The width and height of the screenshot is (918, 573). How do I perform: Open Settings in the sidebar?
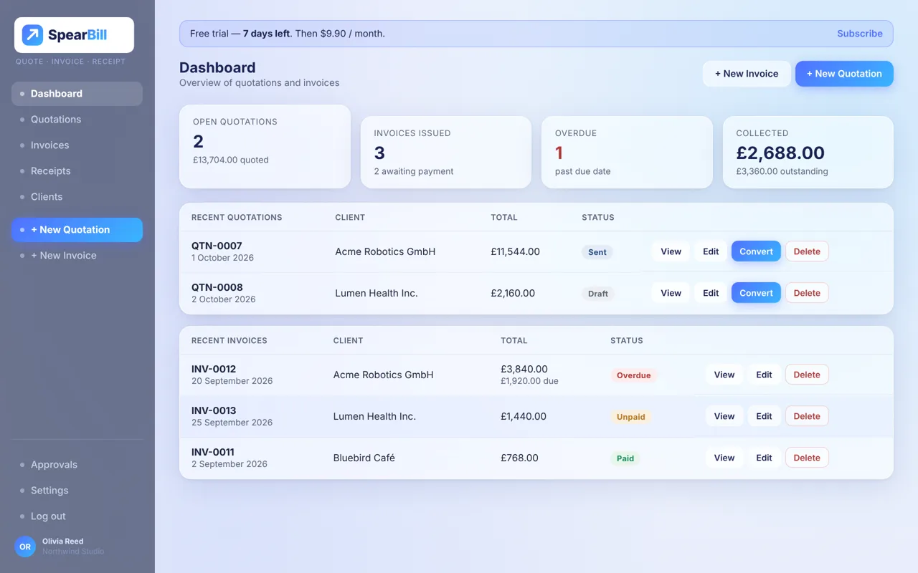click(77, 491)
